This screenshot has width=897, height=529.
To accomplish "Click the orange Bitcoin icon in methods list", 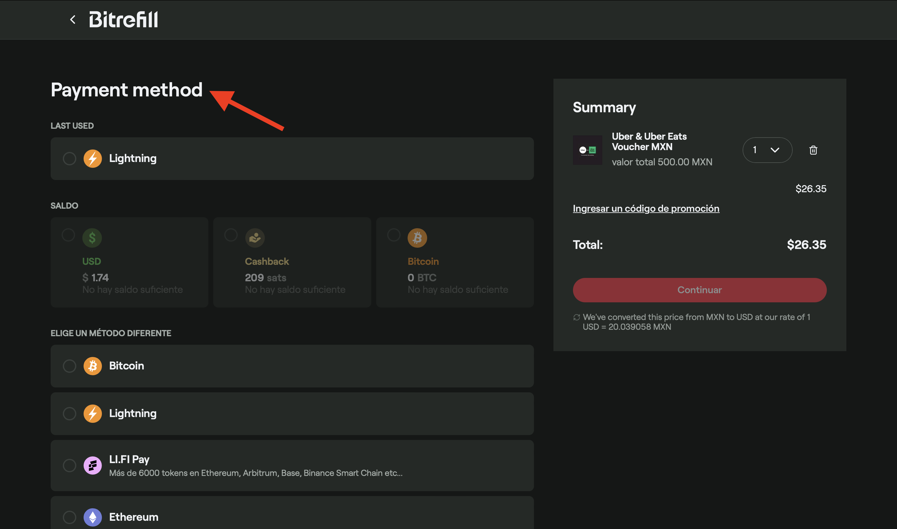I will pos(93,366).
